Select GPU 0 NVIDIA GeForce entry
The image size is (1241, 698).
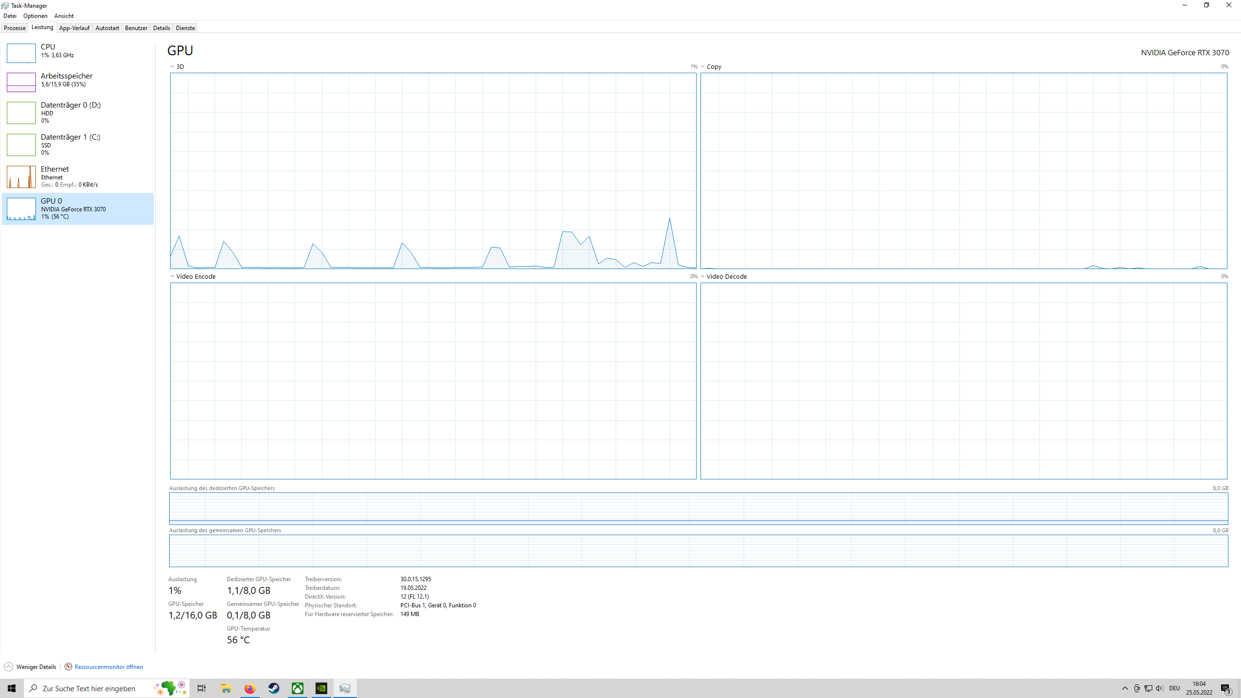73,208
